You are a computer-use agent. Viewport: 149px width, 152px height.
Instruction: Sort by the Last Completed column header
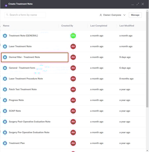point(99,26)
